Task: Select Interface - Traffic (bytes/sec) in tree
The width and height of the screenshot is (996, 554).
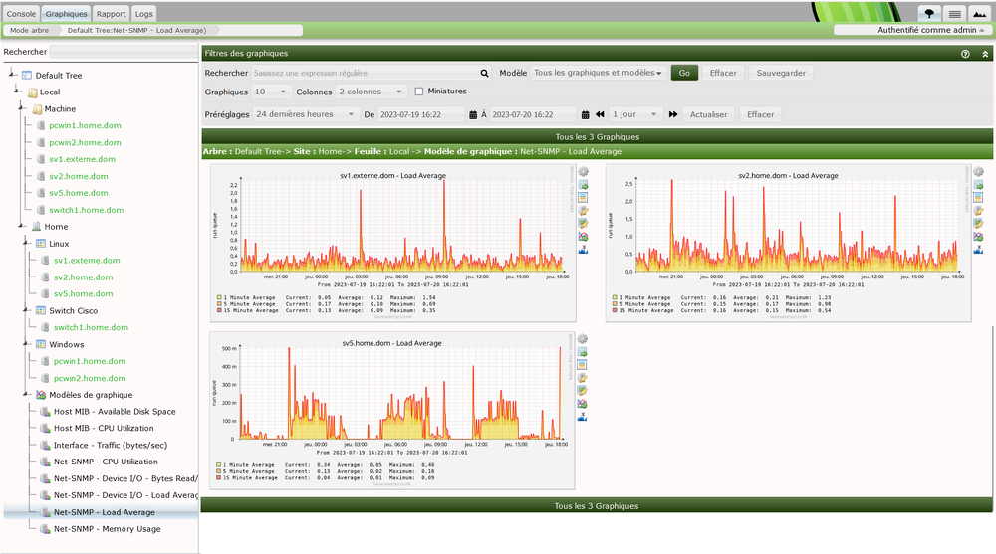Action: [111, 445]
